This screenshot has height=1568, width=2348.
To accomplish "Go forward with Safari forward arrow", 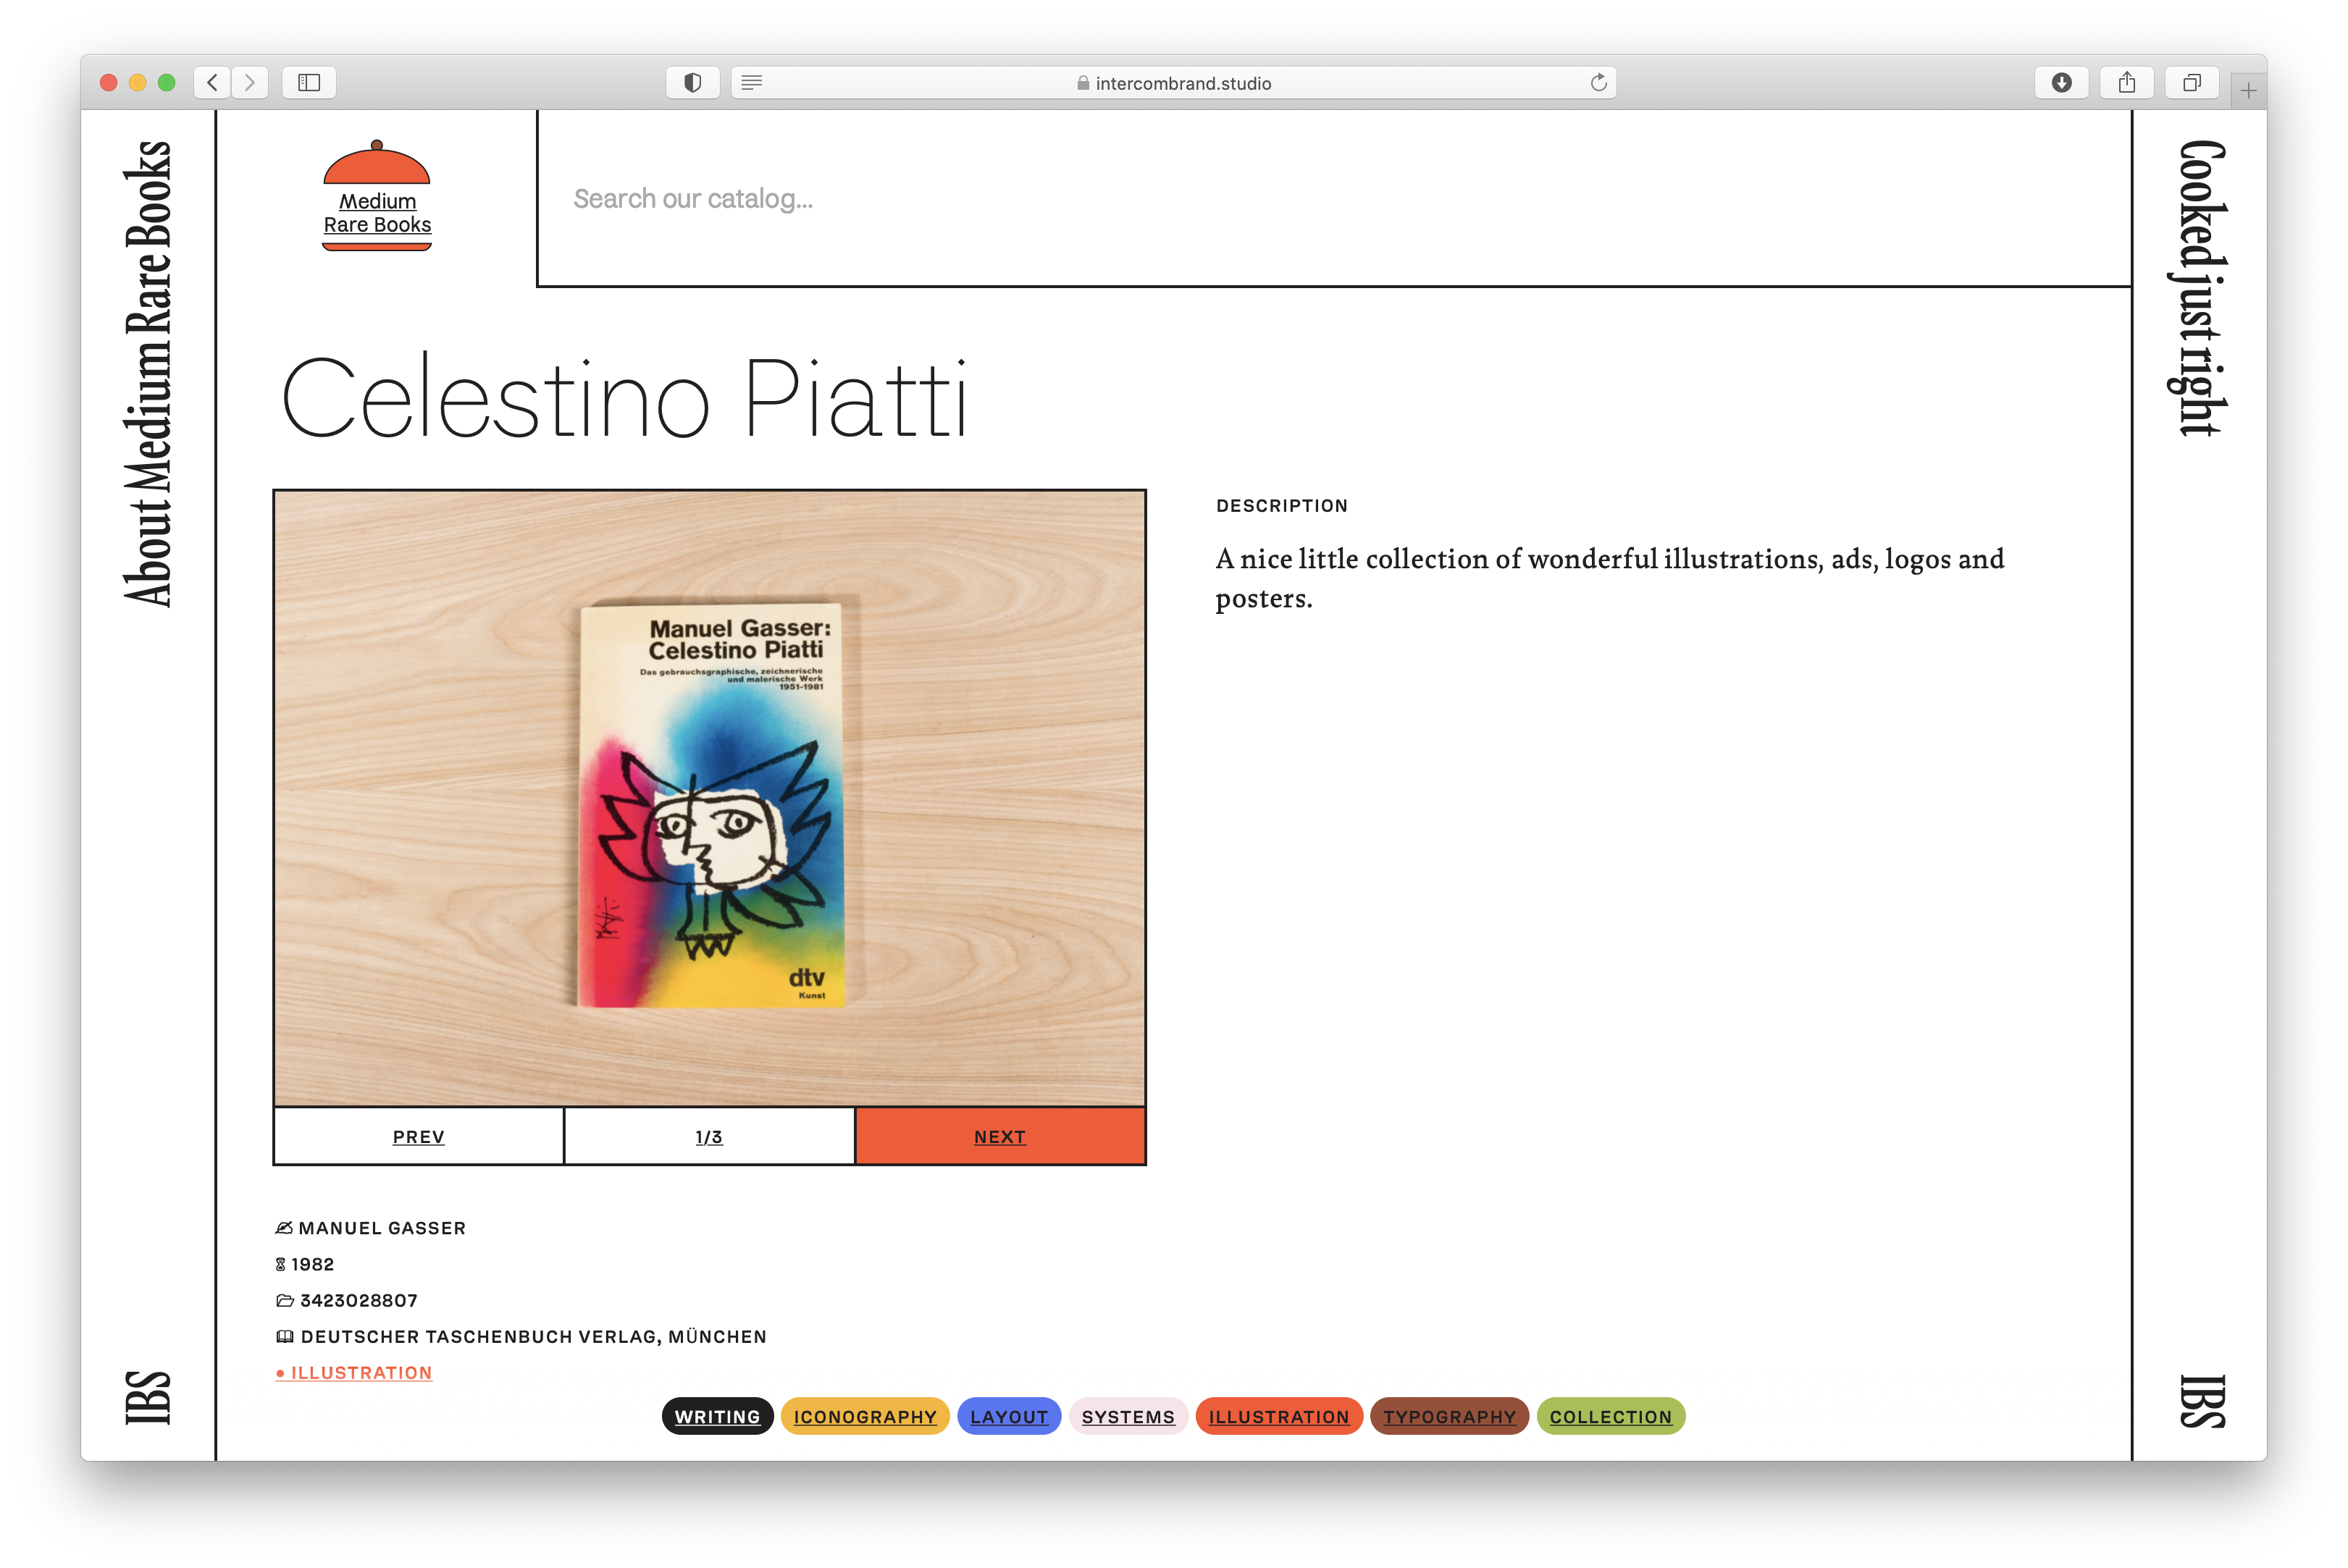I will (x=250, y=82).
